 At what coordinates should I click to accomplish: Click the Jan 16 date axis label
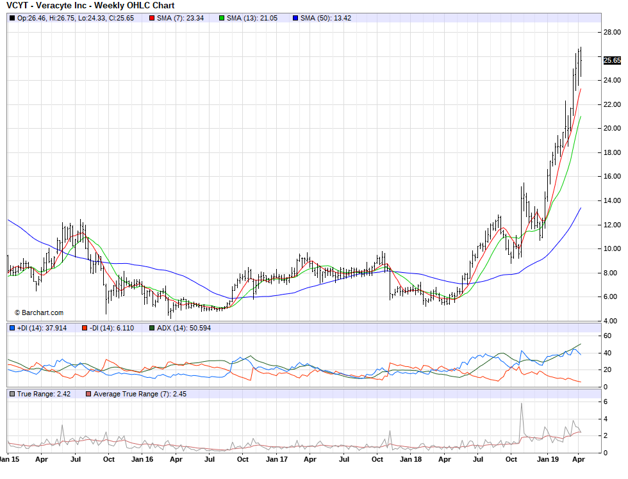142,459
